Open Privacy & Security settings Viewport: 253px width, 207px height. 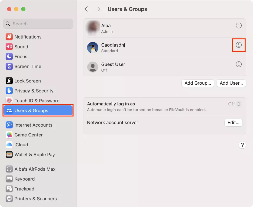pos(34,91)
